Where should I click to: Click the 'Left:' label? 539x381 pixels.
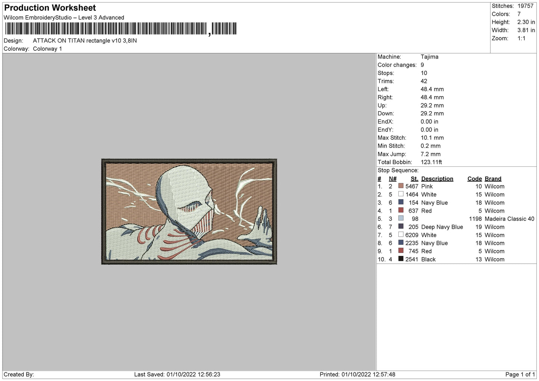[x=383, y=89]
